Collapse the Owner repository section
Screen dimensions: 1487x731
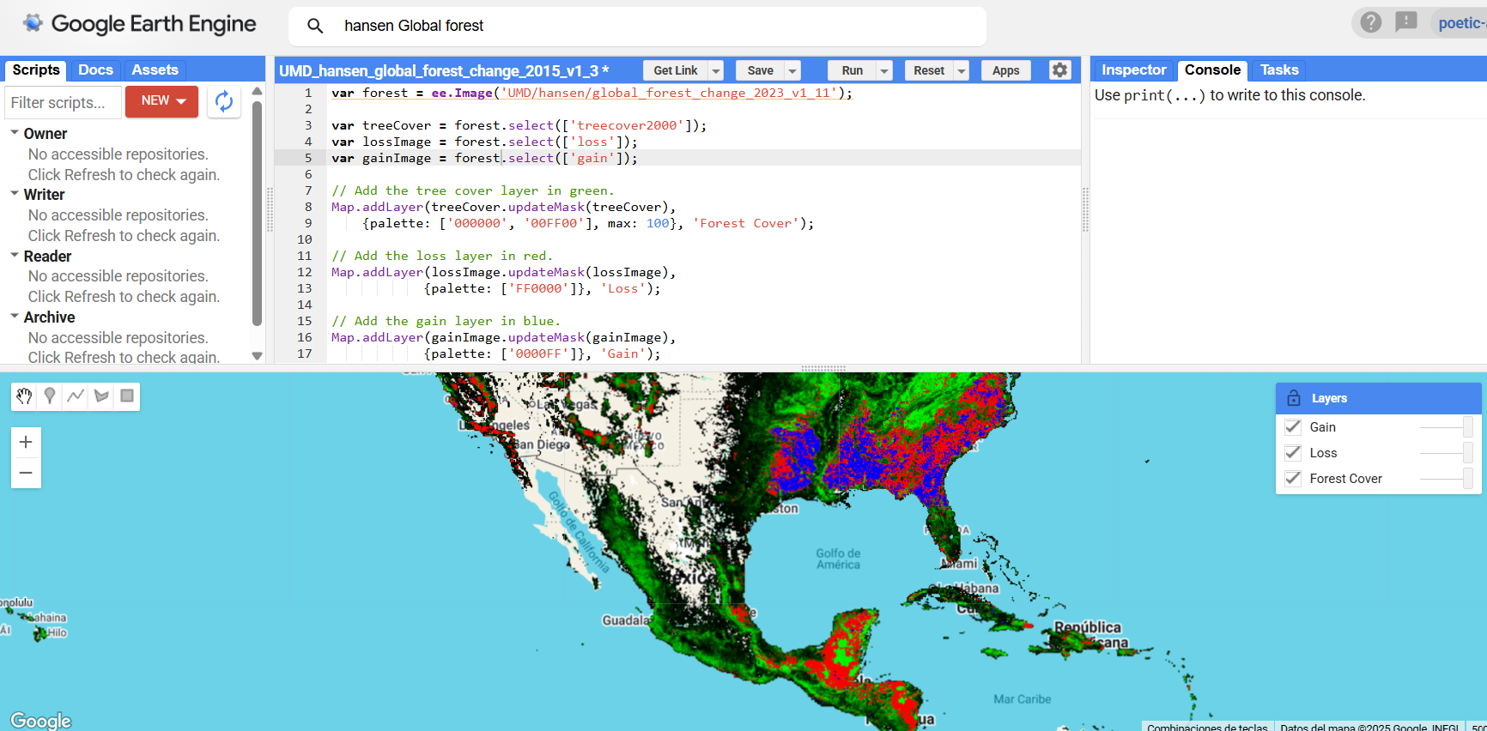click(x=15, y=133)
